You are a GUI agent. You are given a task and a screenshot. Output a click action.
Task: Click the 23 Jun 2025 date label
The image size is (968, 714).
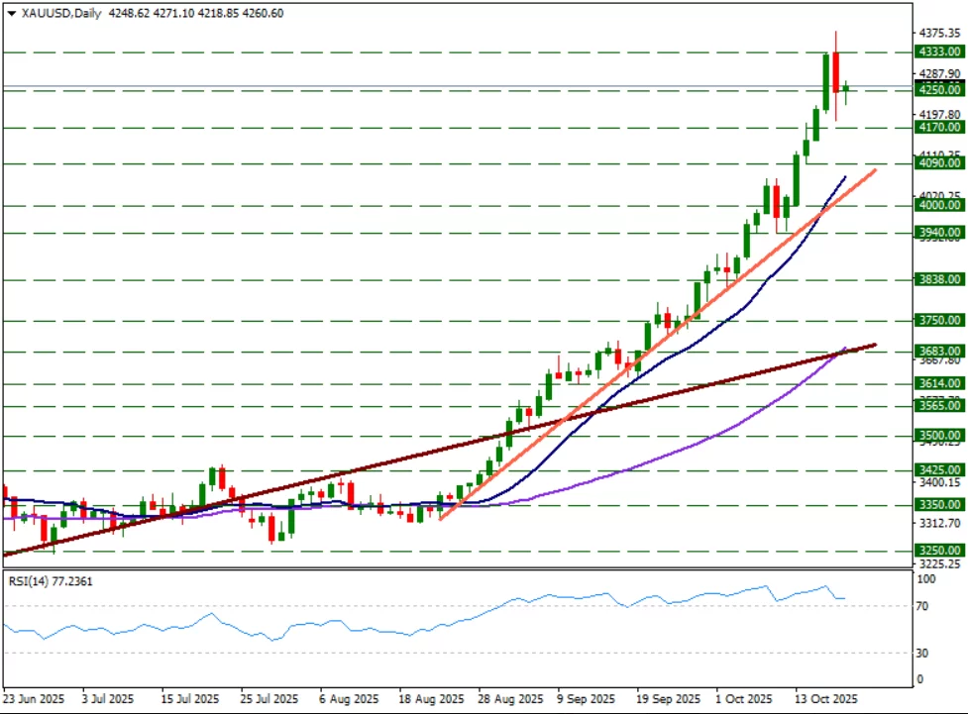point(34,698)
